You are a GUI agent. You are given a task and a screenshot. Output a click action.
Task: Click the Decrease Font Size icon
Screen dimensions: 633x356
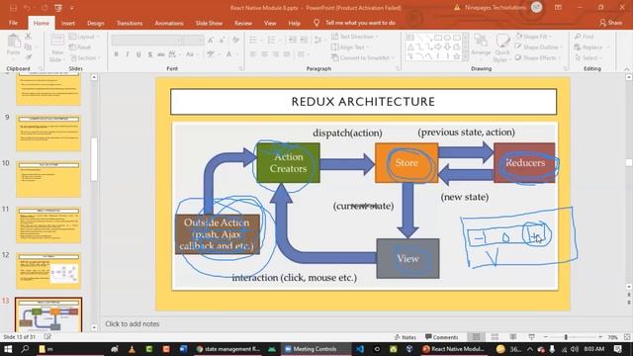tap(222, 40)
